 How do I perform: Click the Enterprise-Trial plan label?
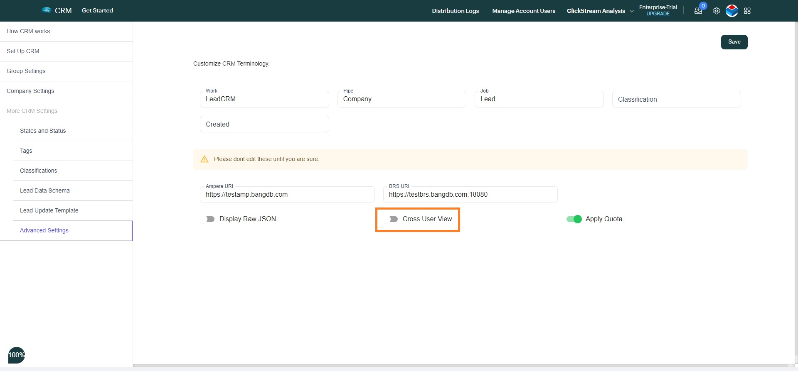tap(658, 7)
